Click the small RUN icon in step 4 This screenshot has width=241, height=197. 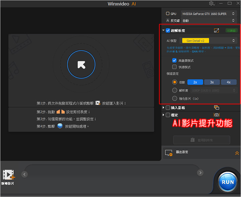(60, 126)
